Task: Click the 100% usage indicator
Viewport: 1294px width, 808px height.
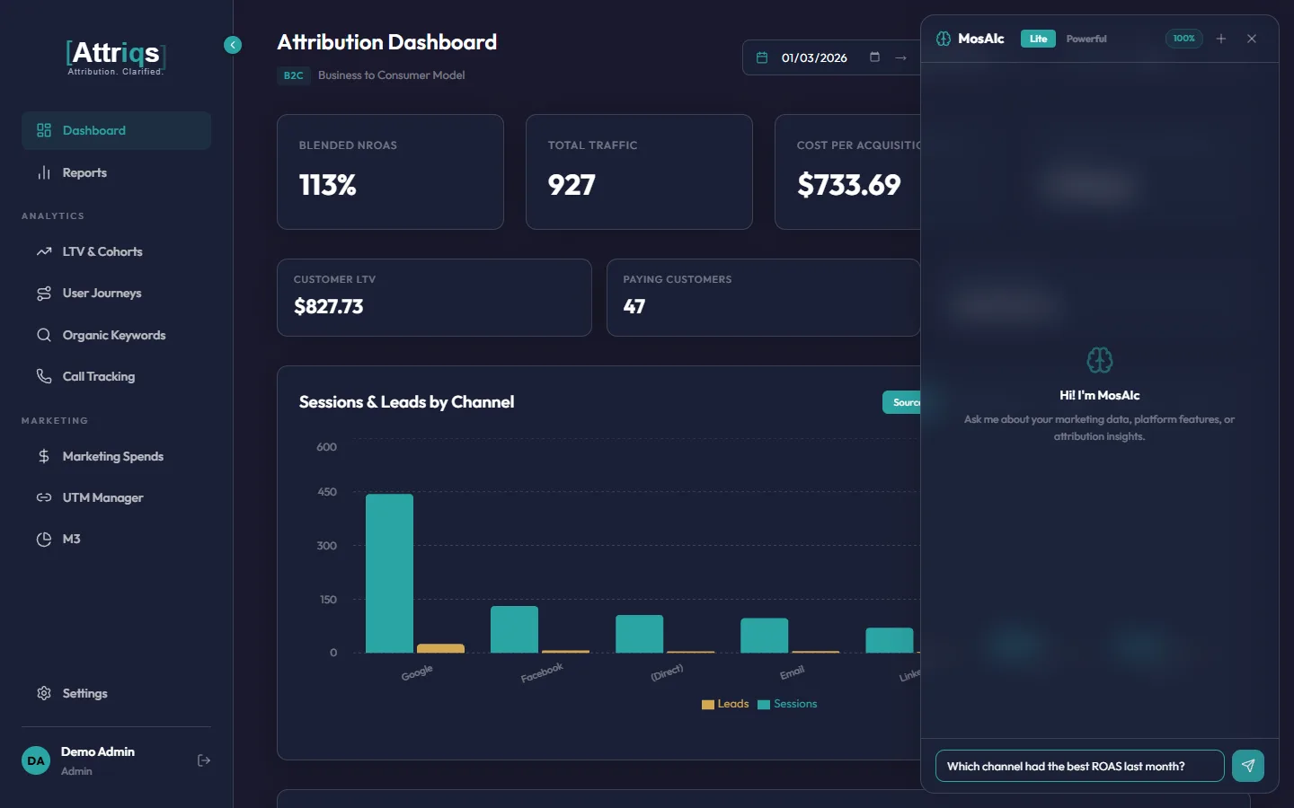Action: [x=1183, y=39]
